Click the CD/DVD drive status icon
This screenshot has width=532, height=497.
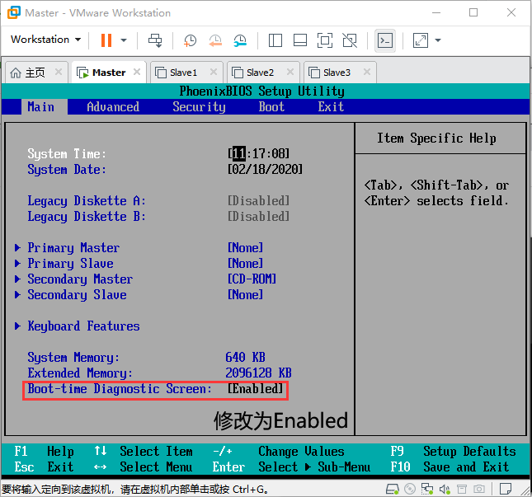[410, 489]
